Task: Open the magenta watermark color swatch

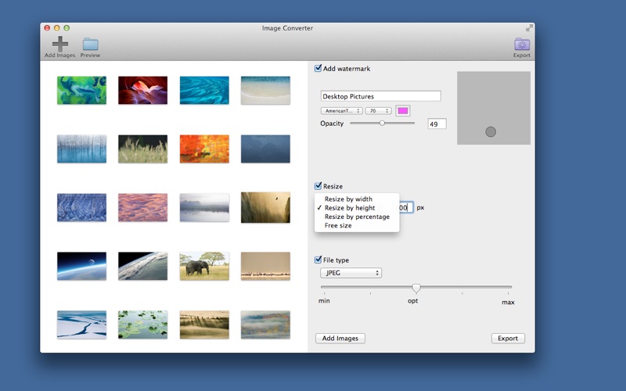Action: (403, 111)
